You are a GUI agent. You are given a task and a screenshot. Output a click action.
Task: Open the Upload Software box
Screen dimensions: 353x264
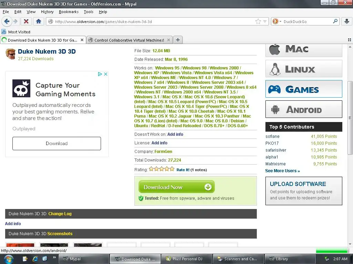click(304, 191)
